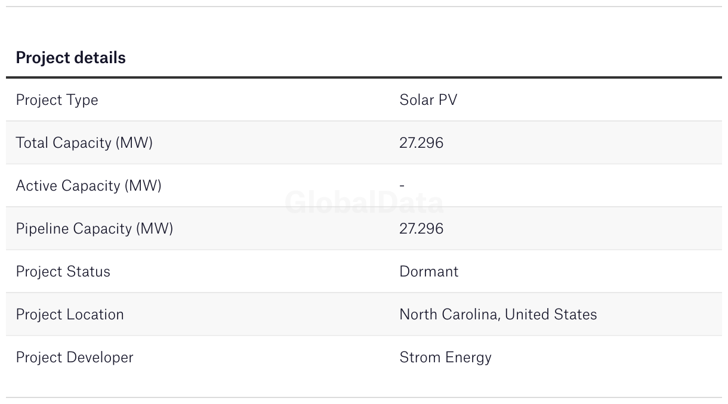Select the Active Capacity (MW) label
728x404 pixels.
pos(88,186)
